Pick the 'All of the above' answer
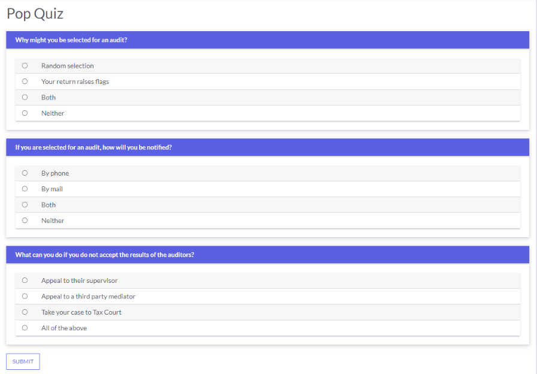Viewport: 537px width, 374px height. click(25, 327)
